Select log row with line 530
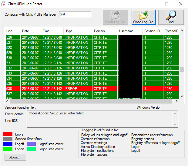 (92, 58)
